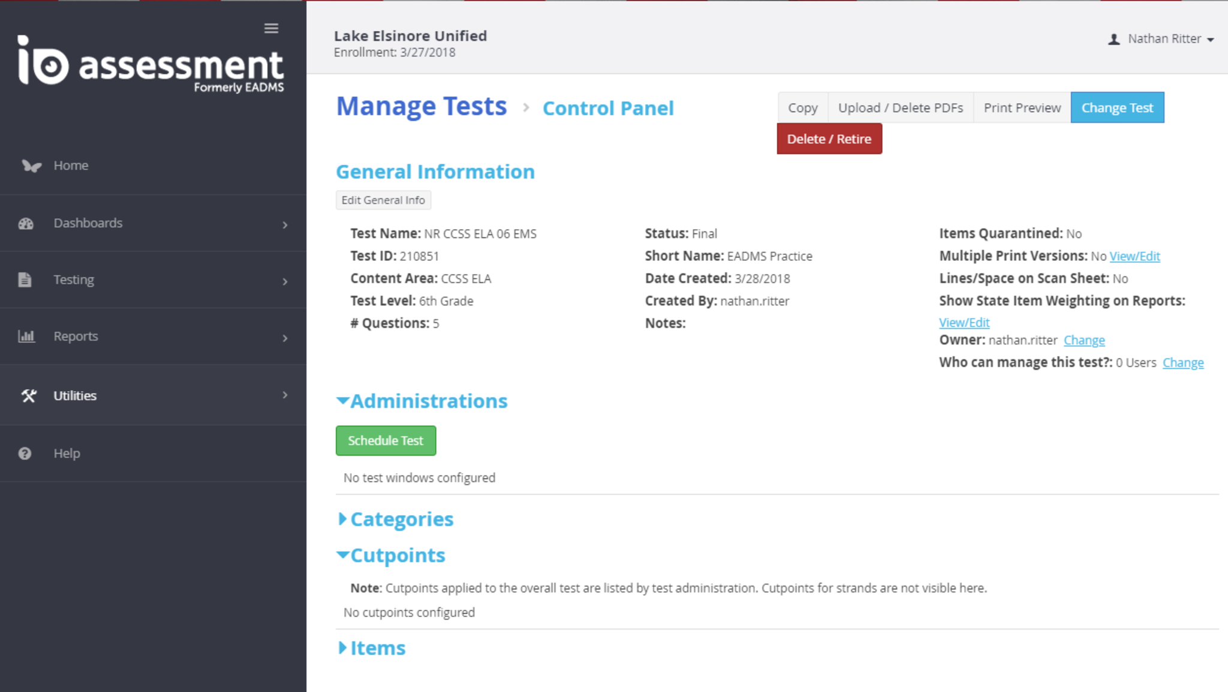Click the Utilities tools icon
This screenshot has height=692, width=1228.
(29, 396)
